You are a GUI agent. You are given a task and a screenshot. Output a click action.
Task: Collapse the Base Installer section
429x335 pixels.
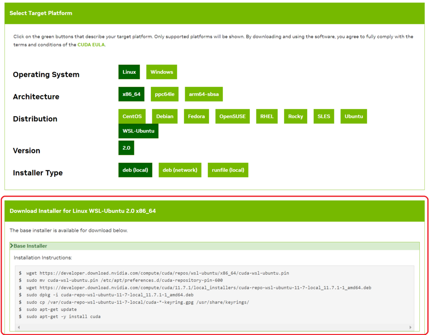pyautogui.click(x=214, y=246)
